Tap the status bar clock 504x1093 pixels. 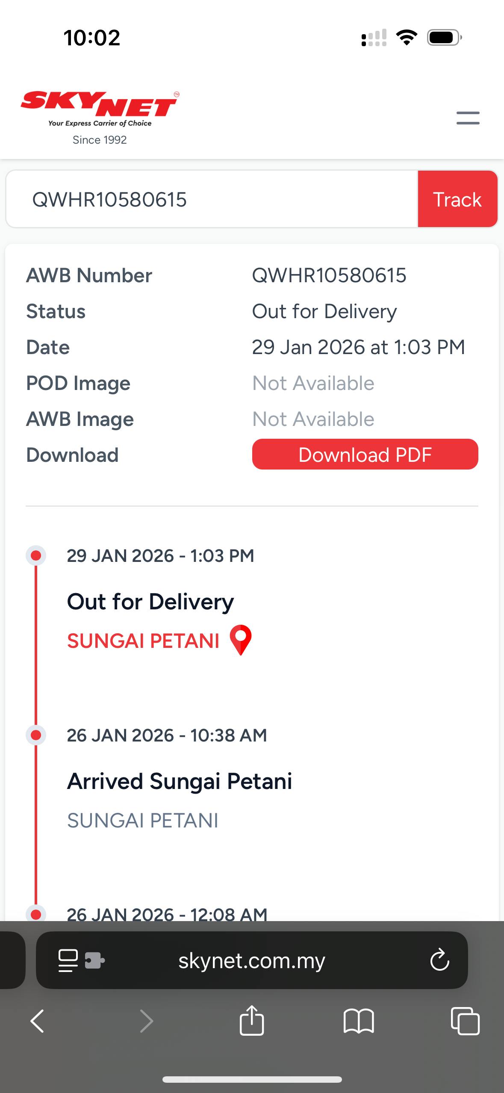[92, 38]
